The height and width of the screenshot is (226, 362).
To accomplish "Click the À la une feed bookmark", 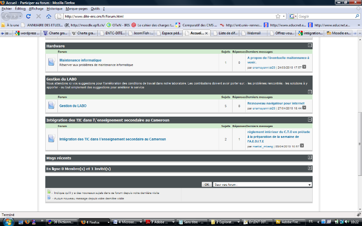I will [10, 25].
